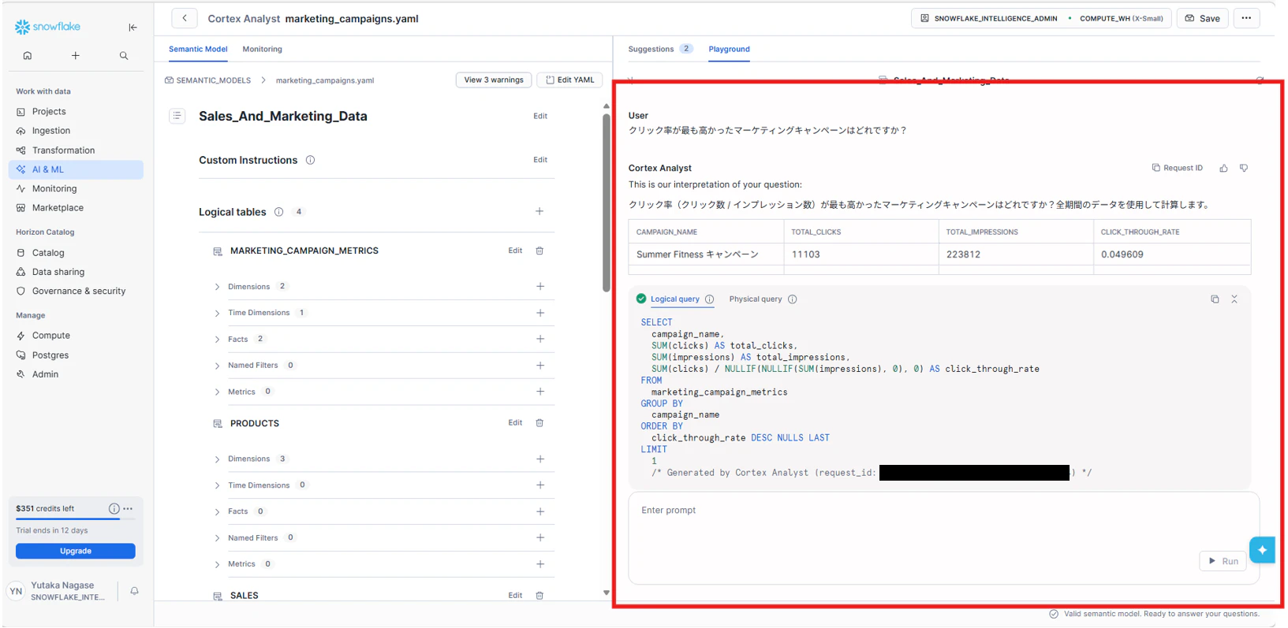Click the Upgrade button
Image resolution: width=1288 pixels, height=628 pixels.
(76, 551)
